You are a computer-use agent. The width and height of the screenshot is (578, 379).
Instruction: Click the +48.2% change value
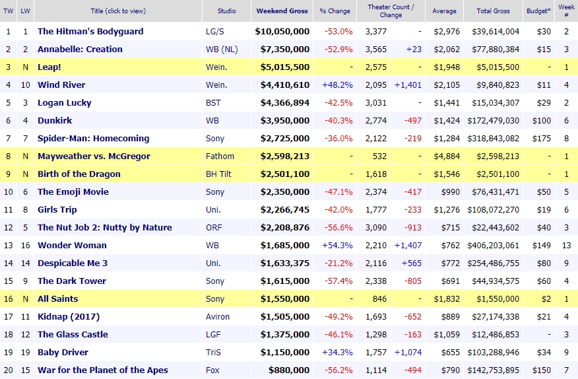pos(337,85)
